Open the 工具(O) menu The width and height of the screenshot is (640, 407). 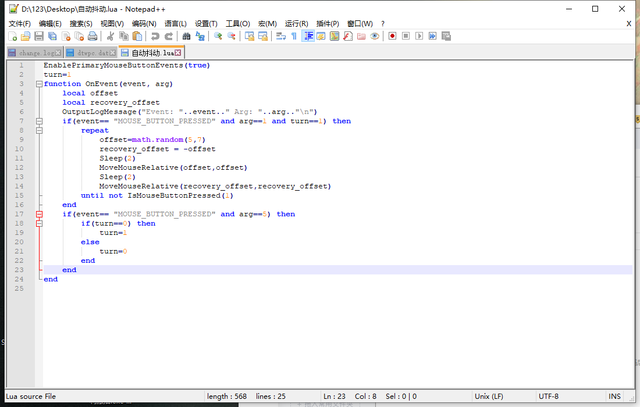tap(238, 24)
